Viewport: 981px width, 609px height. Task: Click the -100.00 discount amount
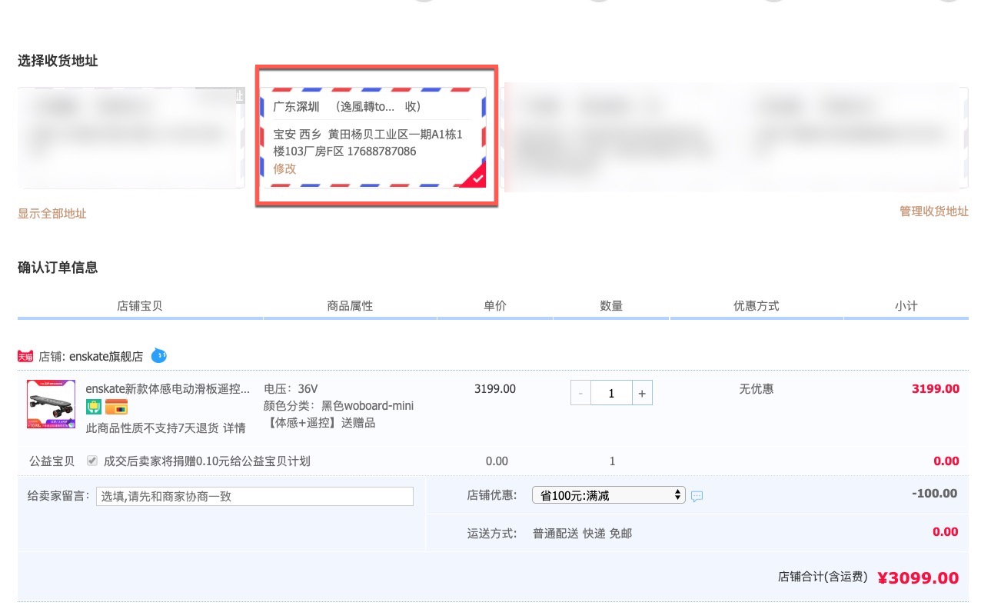[x=935, y=494]
